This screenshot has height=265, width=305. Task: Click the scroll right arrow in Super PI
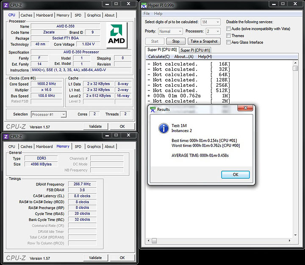(x=290, y=241)
